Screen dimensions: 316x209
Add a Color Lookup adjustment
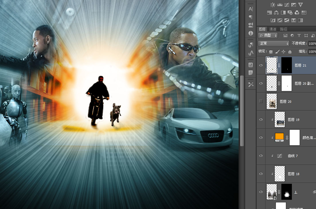(304, 13)
